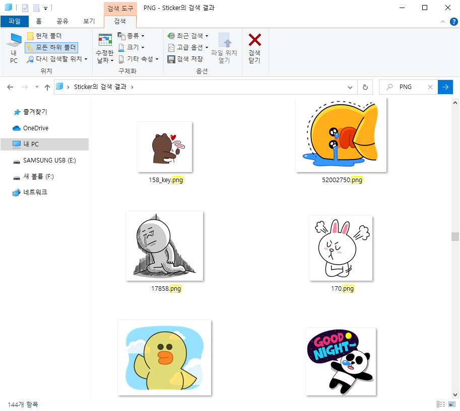
Task: Switch to the 공유 ribbon tab
Action: [x=62, y=21]
